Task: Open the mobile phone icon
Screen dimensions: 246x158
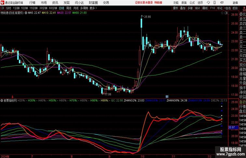Action: tap(215, 3)
